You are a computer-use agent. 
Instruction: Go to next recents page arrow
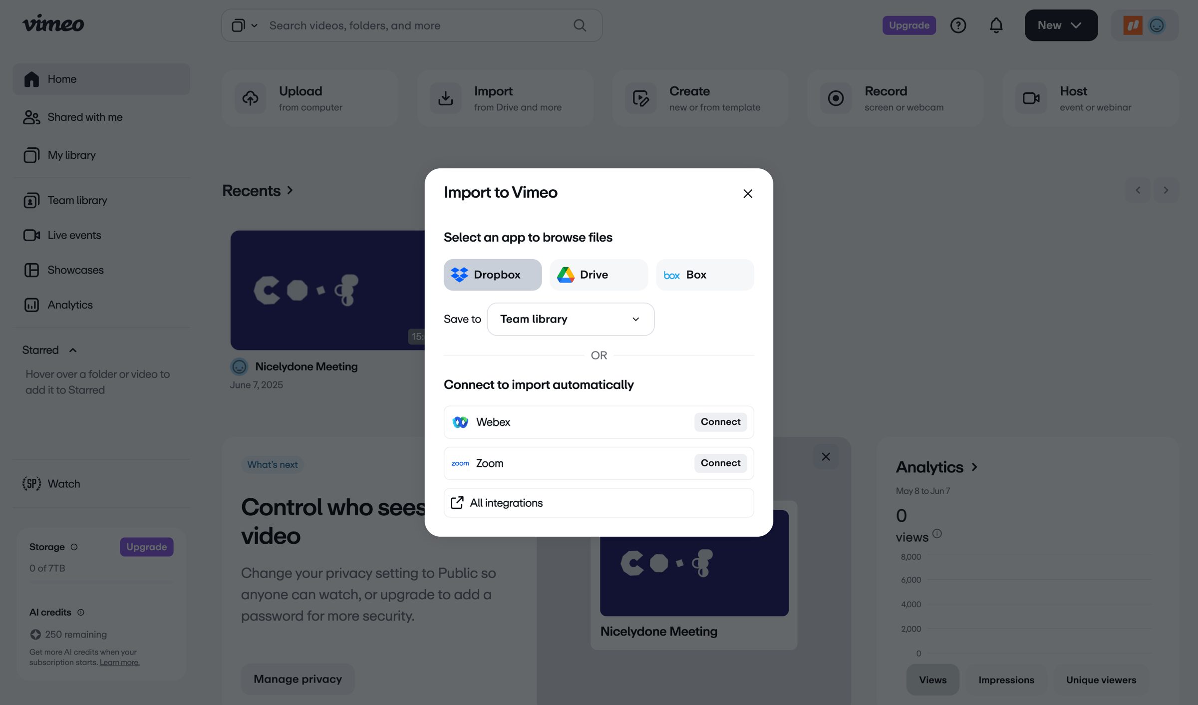pyautogui.click(x=1166, y=190)
